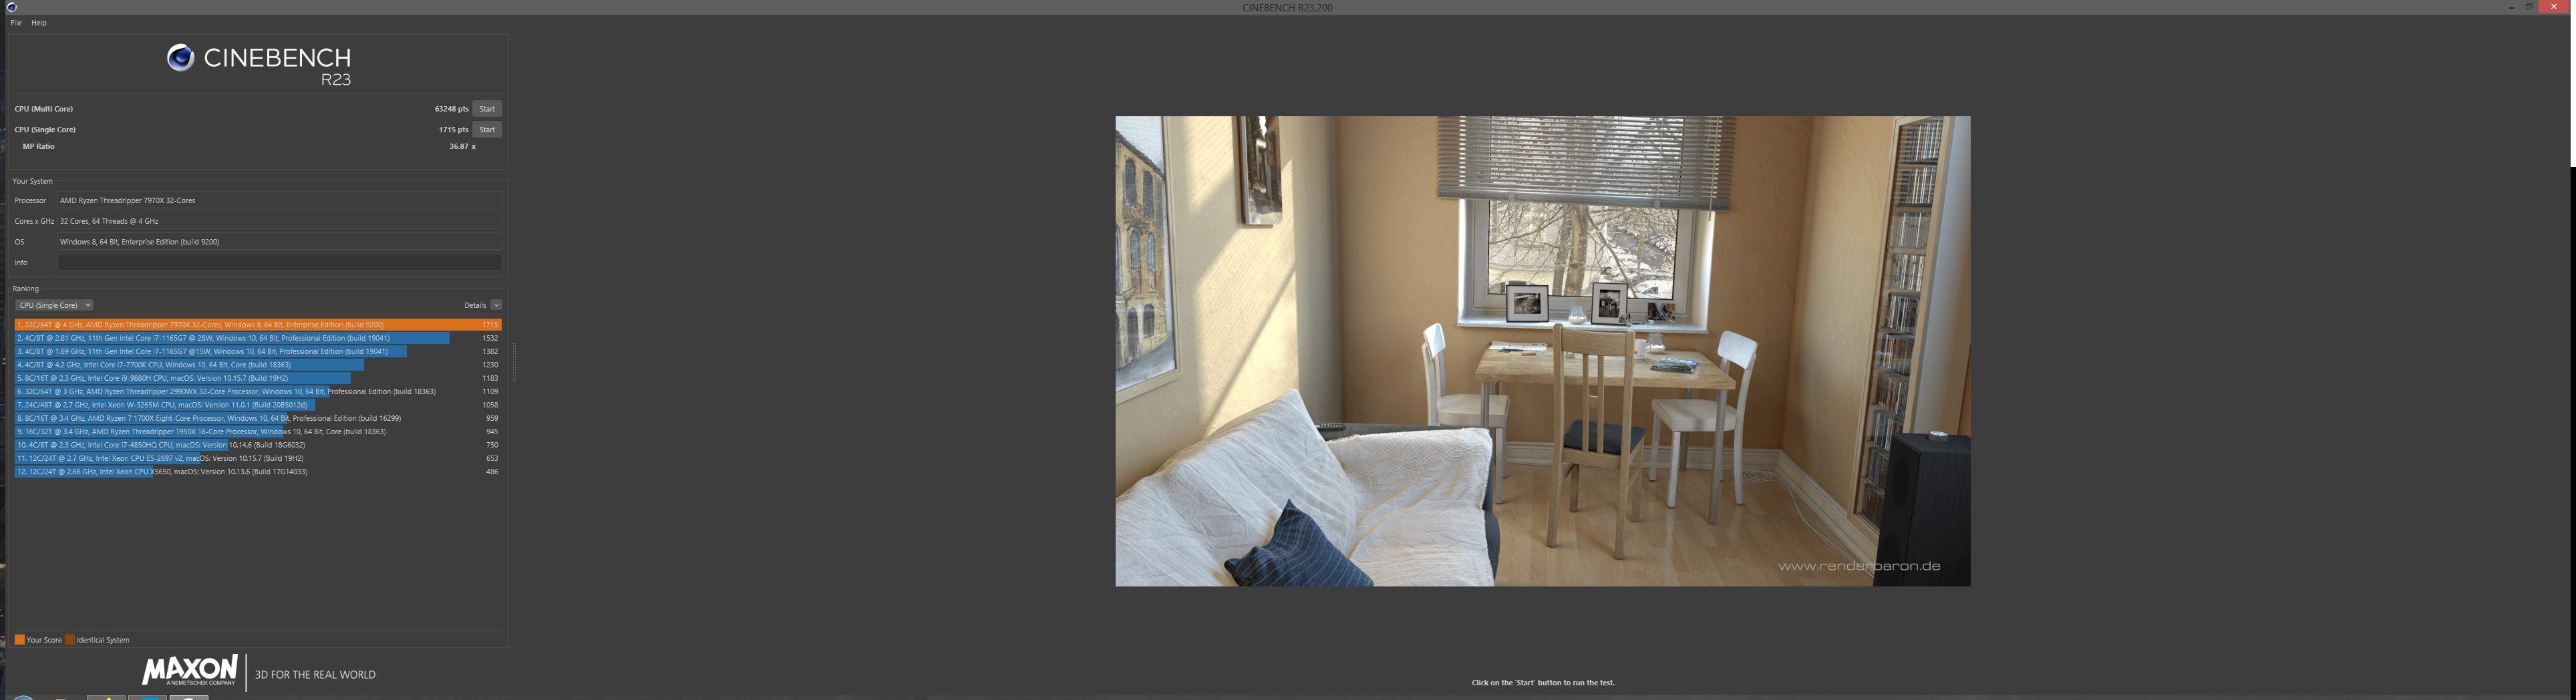Click the rendered room preview image
This screenshot has width=2576, height=700.
[x=1543, y=351]
